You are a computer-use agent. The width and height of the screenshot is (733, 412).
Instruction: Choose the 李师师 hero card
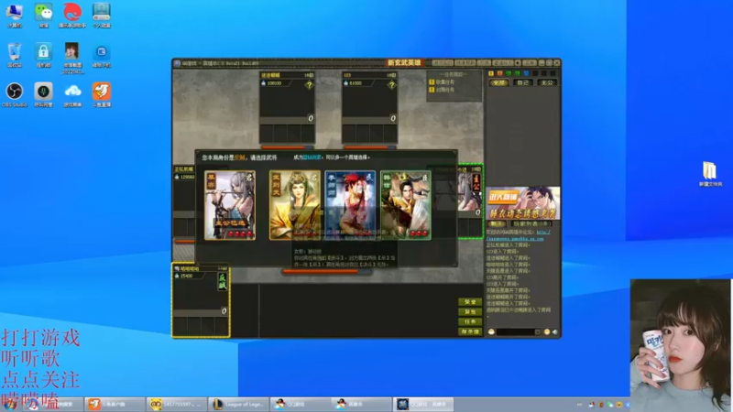[x=350, y=205]
